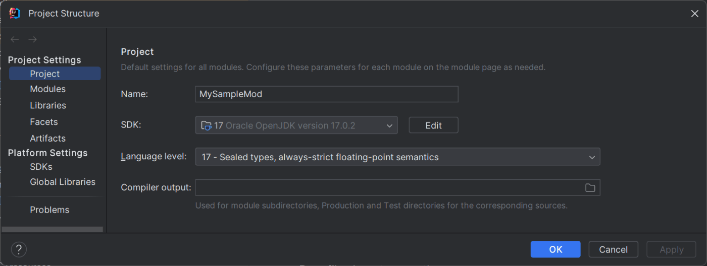The width and height of the screenshot is (707, 266).
Task: Open the Language level dropdown
Action: pyautogui.click(x=397, y=157)
